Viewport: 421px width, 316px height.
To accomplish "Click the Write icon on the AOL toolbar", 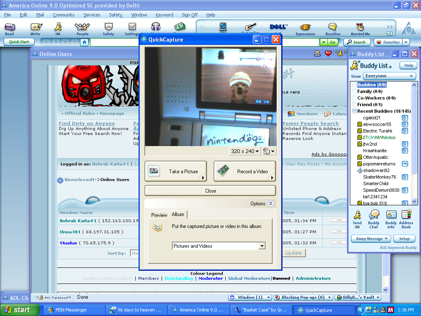I will 35,28.
